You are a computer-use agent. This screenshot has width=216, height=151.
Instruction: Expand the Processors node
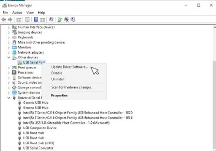click(x=9, y=73)
